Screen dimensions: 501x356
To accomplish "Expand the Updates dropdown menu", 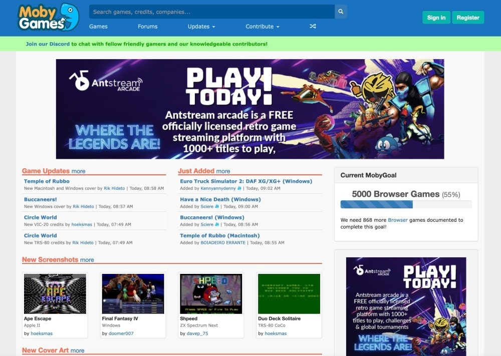I will tap(201, 27).
